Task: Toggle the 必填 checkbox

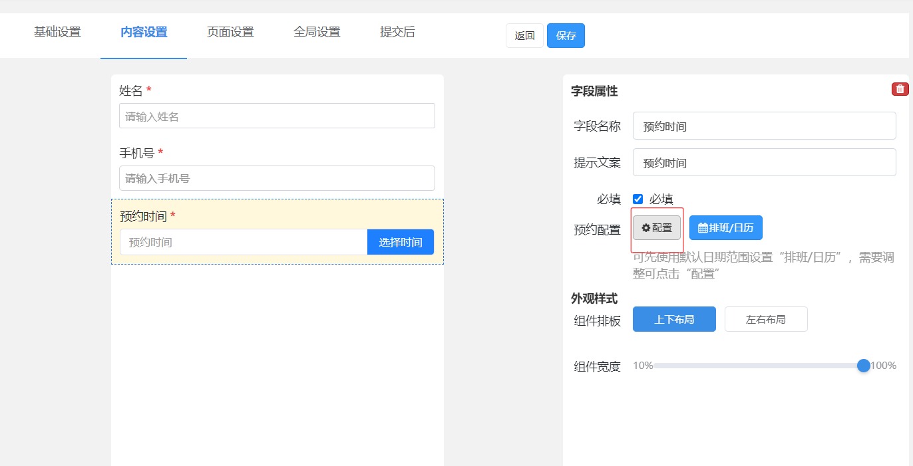Action: point(638,199)
